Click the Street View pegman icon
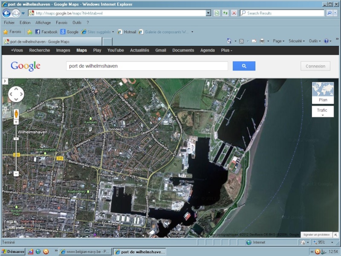The width and height of the screenshot is (341, 256). click(16, 114)
